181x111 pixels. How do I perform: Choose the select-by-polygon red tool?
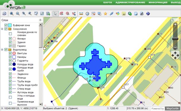(x=62, y=14)
